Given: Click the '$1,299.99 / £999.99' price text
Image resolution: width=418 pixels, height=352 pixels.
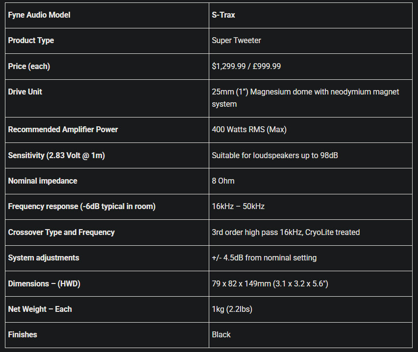Looking at the screenshot, I should [246, 66].
